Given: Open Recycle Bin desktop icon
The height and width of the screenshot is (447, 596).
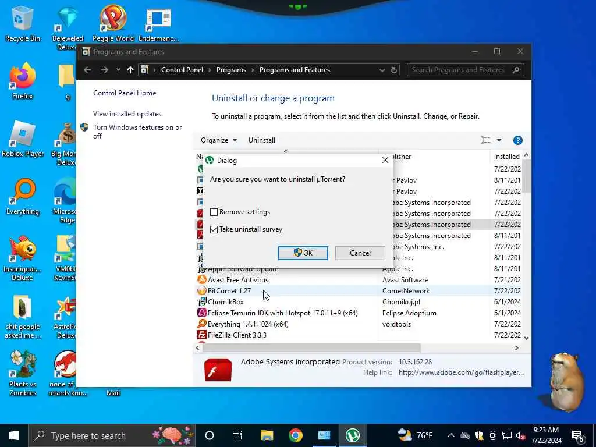Looking at the screenshot, I should (23, 23).
